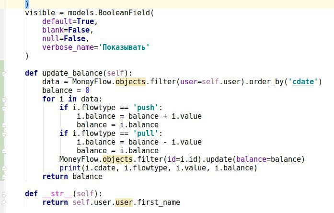This screenshot has width=334, height=213.
Task: Click the 'data' variable being assigned
Action: click(x=51, y=82)
